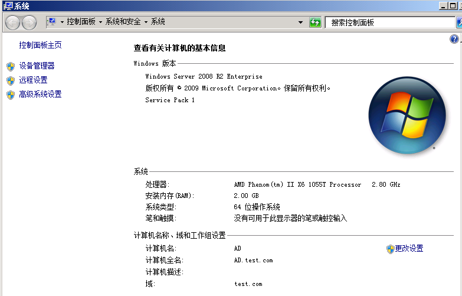
Task: Click the shield icon next to 更改设置
Action: [x=390, y=249]
